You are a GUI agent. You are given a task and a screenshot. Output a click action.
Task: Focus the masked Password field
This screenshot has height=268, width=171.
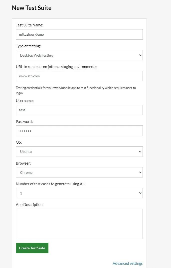click(79, 131)
